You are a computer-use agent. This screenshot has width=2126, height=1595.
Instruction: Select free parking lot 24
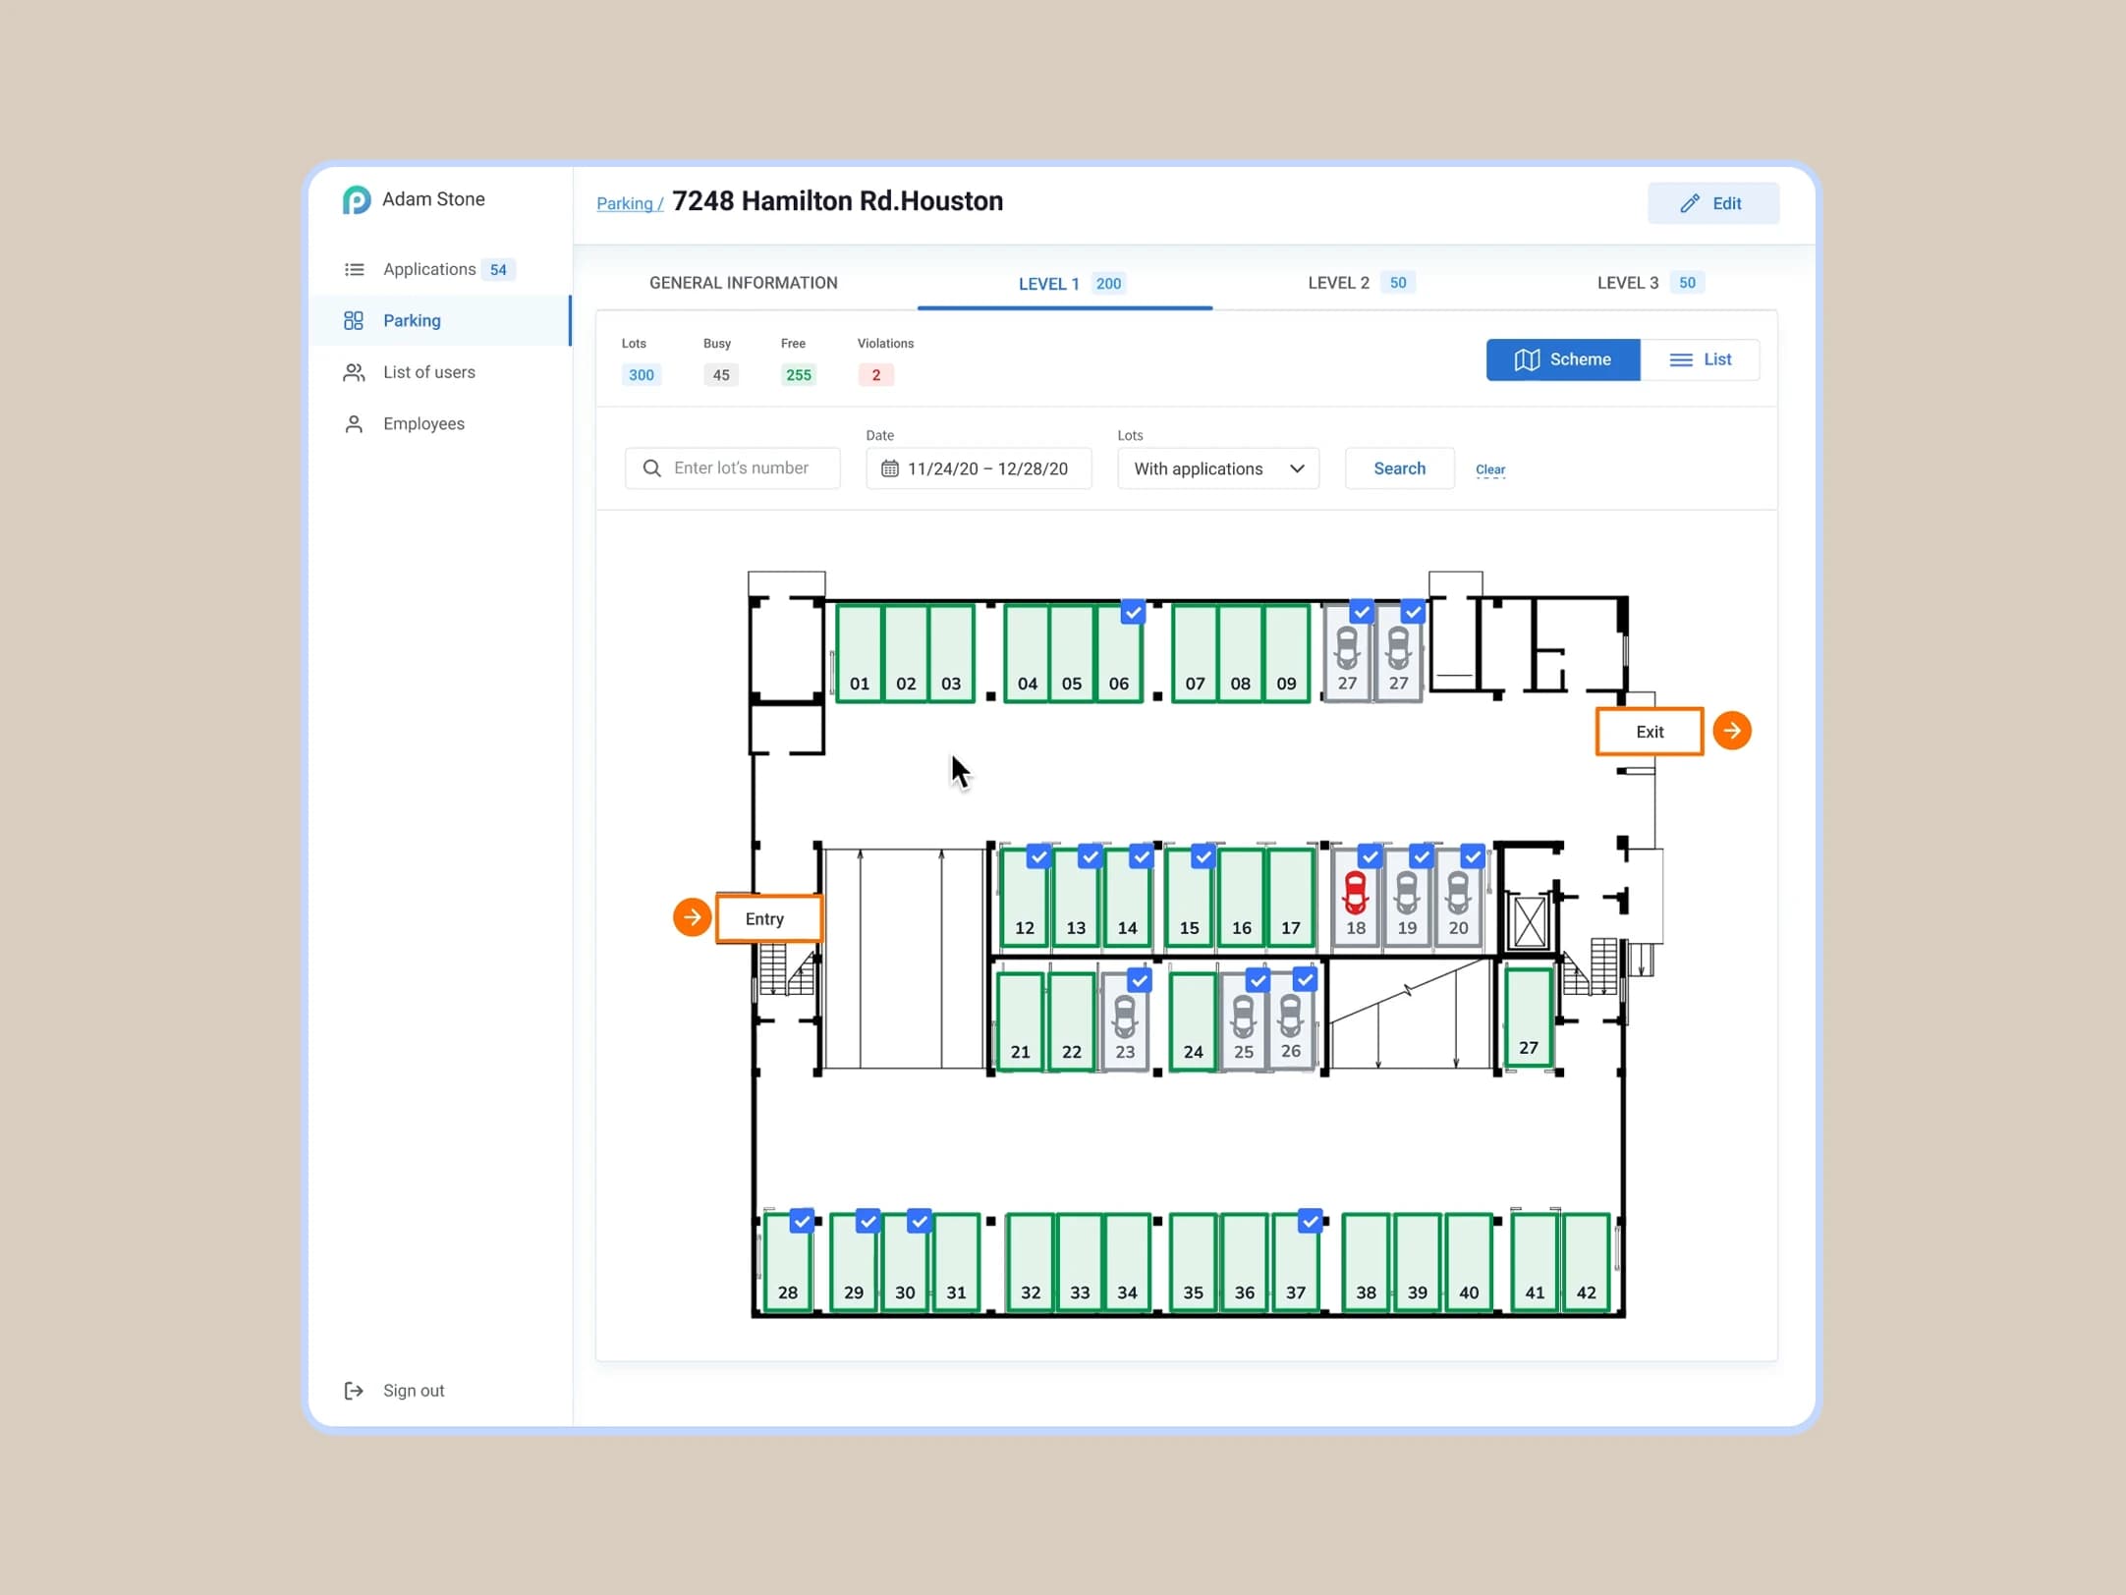[1193, 1021]
